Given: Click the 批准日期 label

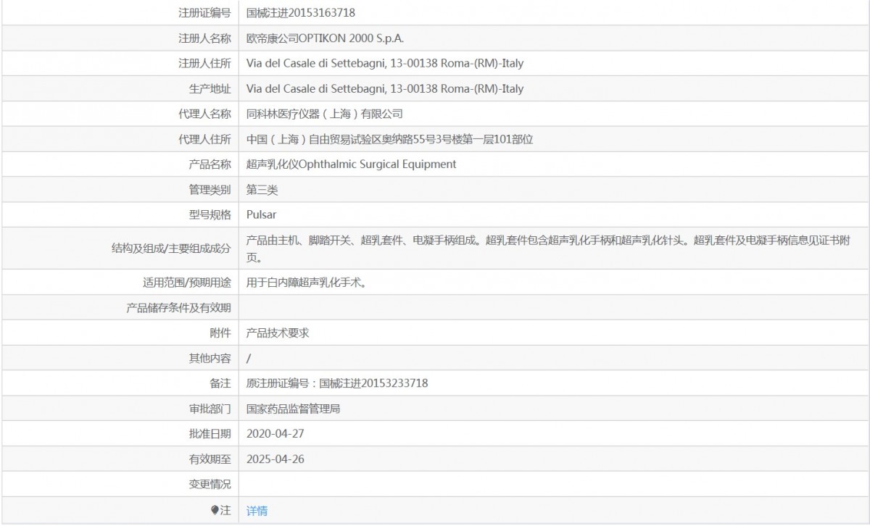Looking at the screenshot, I should pyautogui.click(x=210, y=434).
